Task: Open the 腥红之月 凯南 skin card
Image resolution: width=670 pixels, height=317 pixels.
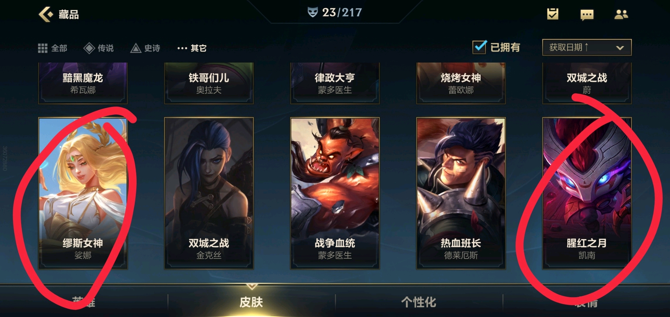Action: [x=587, y=193]
